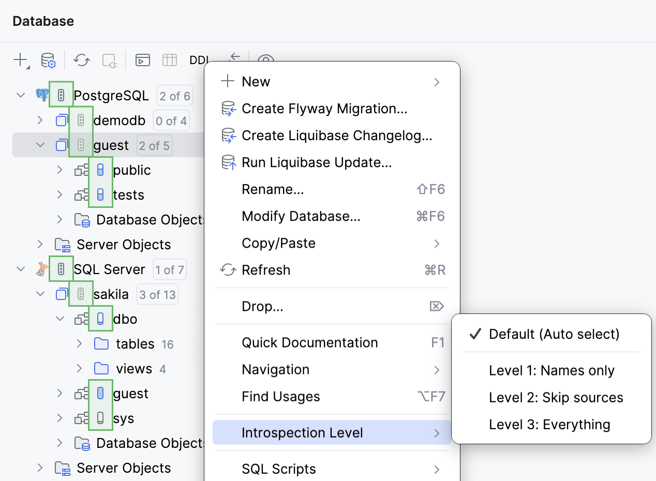The height and width of the screenshot is (481, 656).
Task: Choose Level 1: Names only
Action: tap(551, 370)
